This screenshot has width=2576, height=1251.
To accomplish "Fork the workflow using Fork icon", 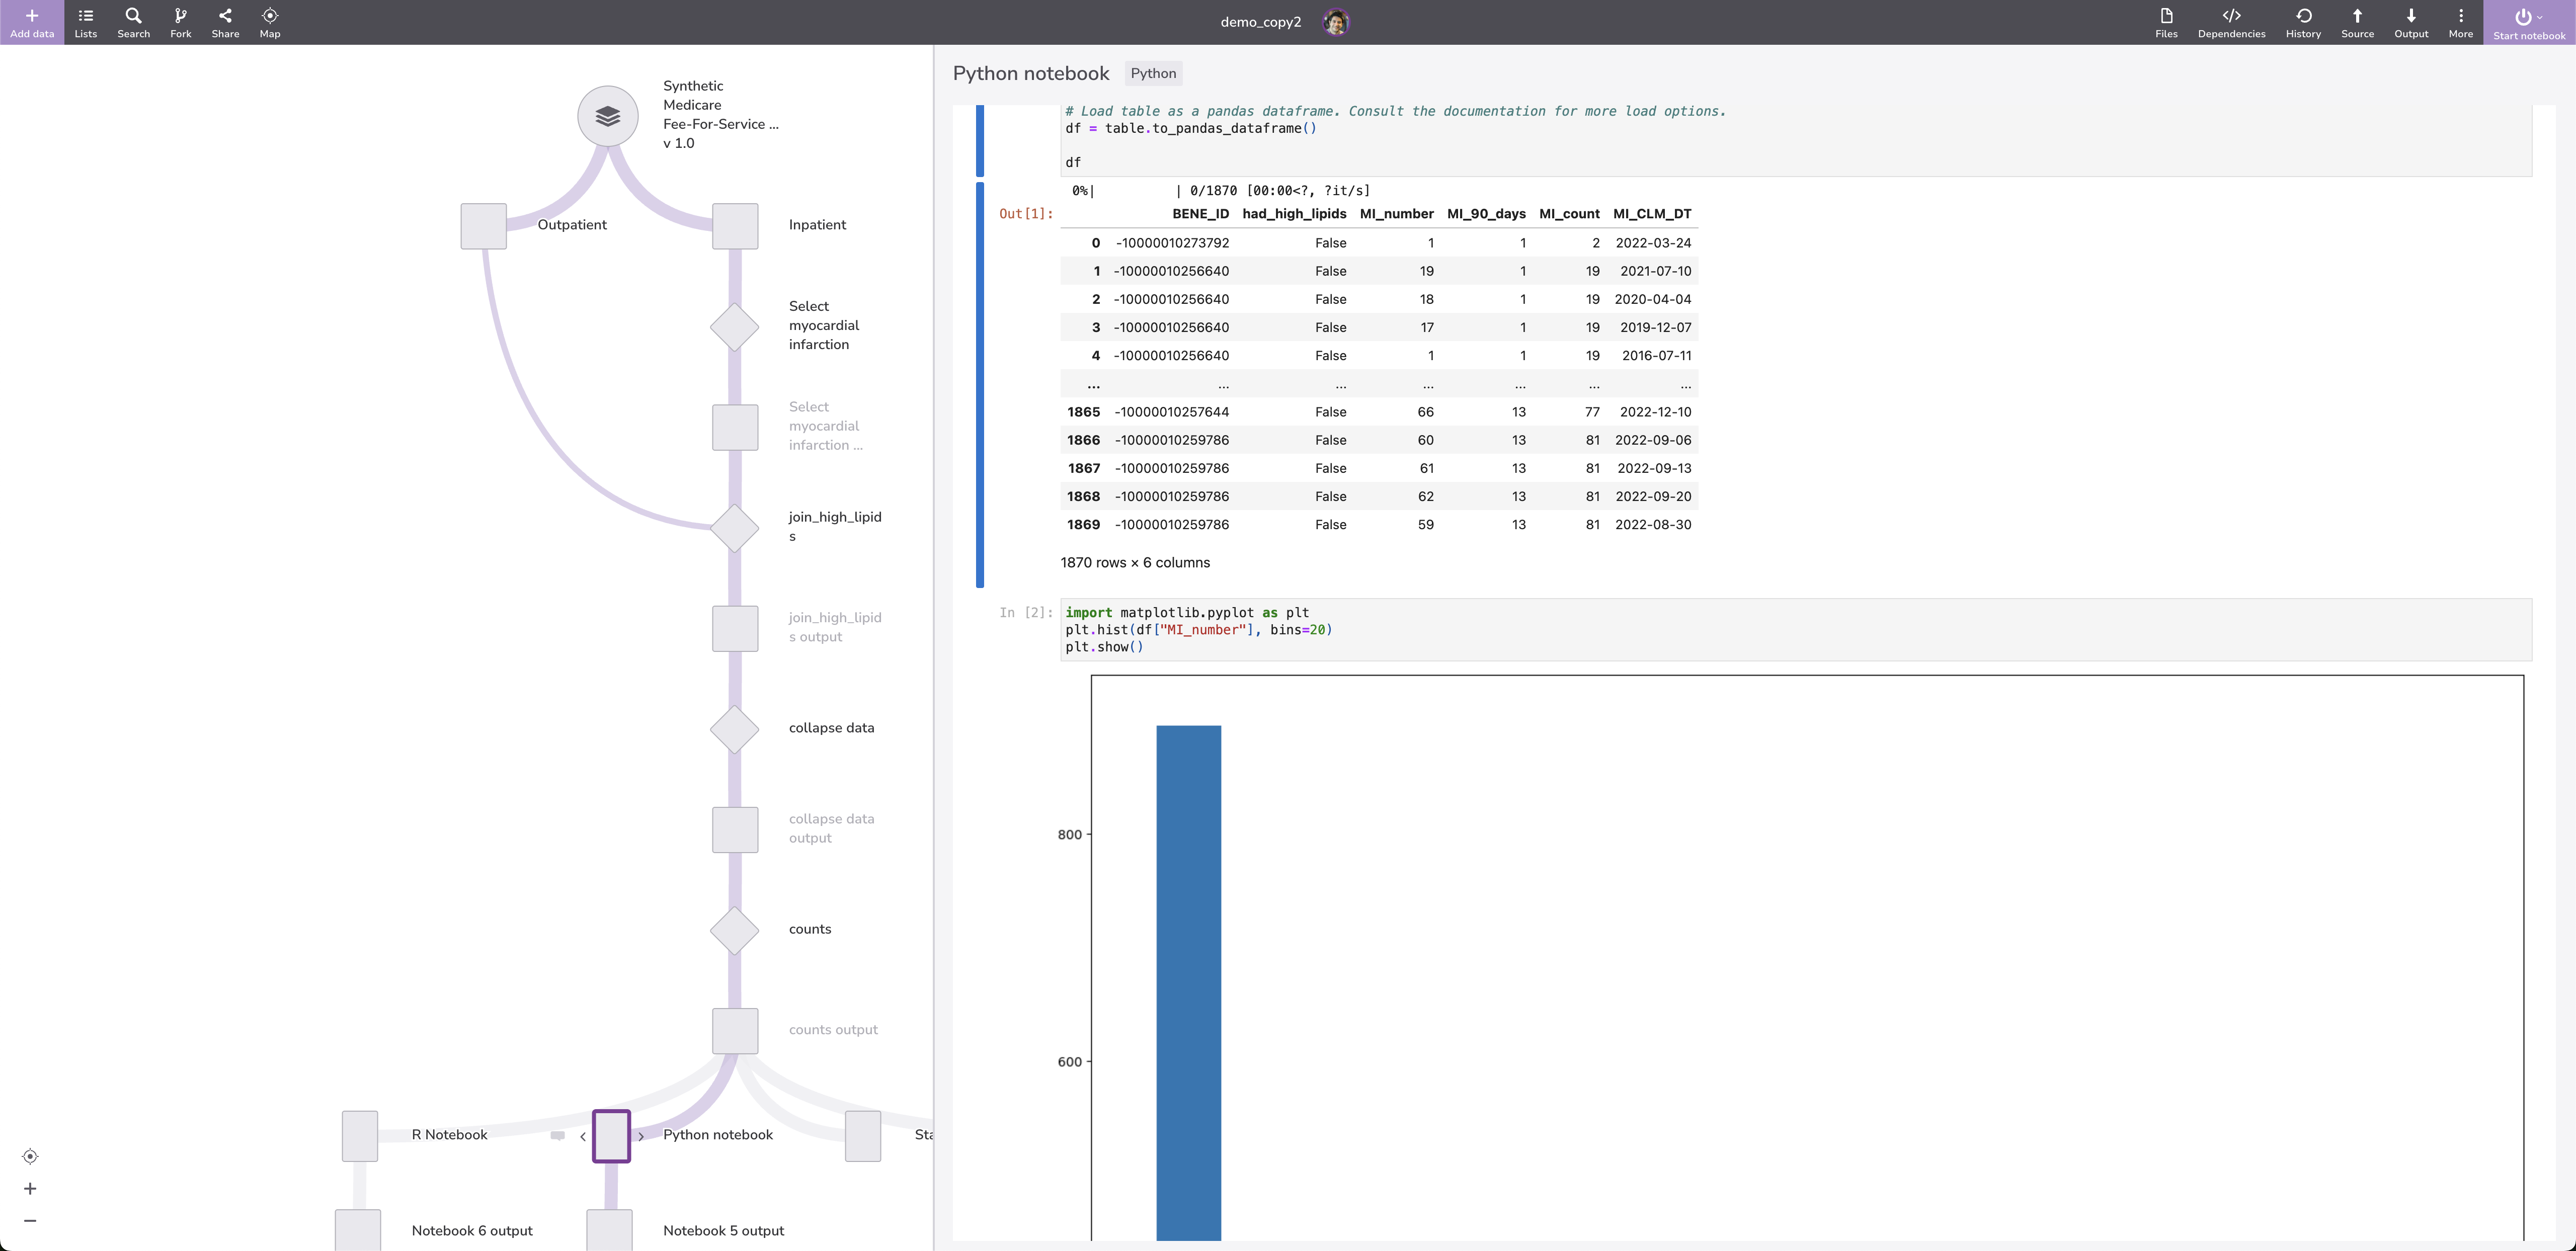I will [180, 16].
